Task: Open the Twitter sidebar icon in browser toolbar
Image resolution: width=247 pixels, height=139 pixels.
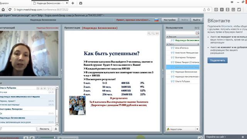Action: tap(239, 9)
